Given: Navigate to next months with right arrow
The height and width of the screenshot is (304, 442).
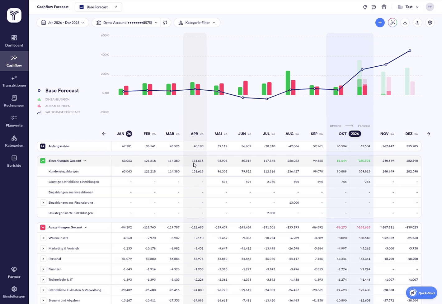Looking at the screenshot, I should [429, 134].
